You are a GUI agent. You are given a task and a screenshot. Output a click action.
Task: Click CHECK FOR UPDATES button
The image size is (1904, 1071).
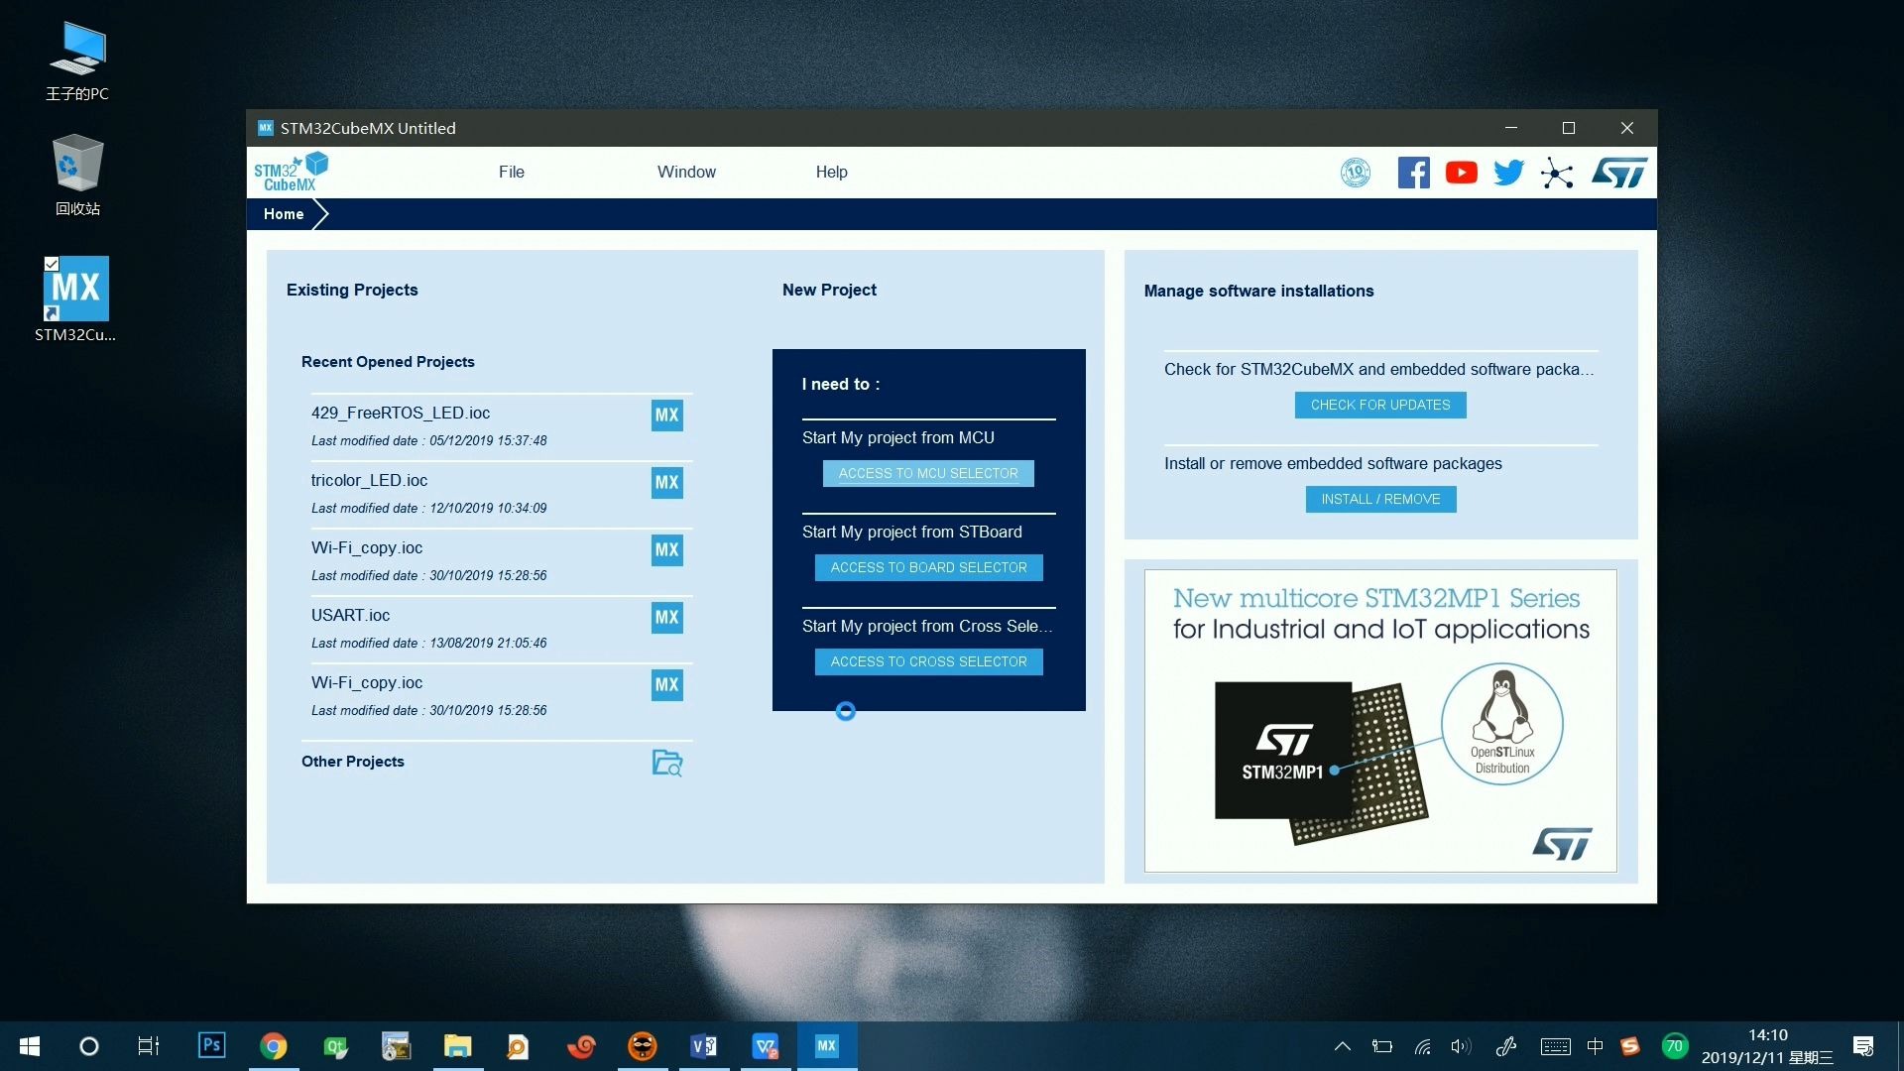coord(1379,404)
